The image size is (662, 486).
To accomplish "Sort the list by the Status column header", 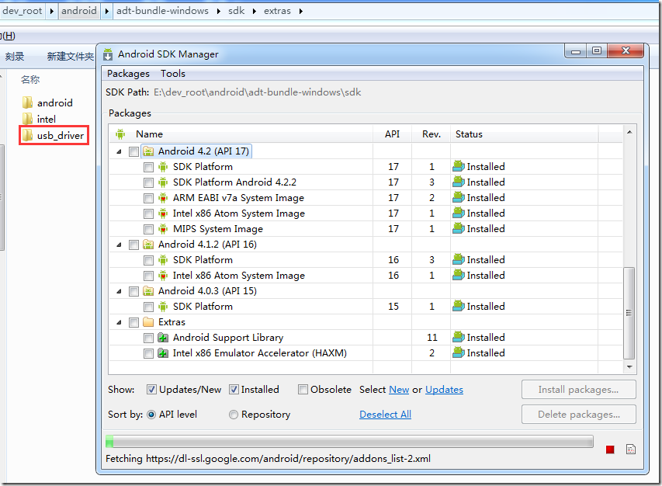I will click(524, 134).
